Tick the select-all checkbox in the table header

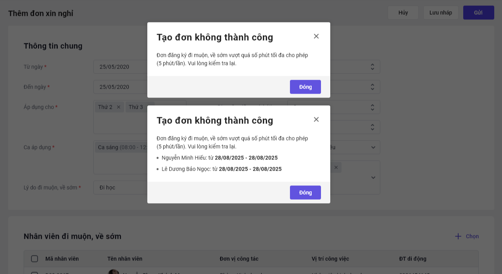tap(35, 259)
